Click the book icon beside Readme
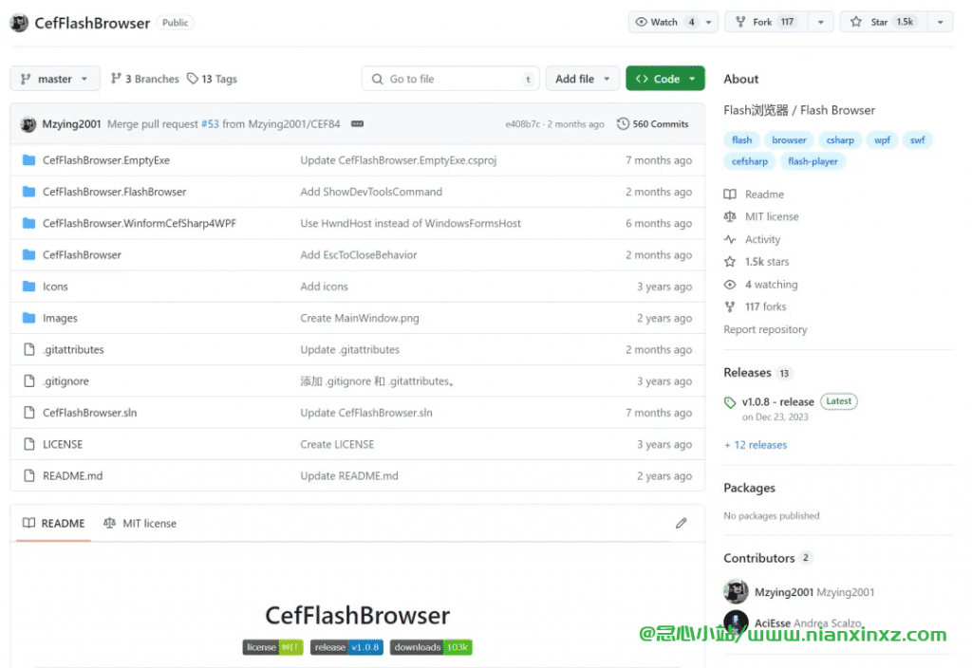Viewport: 972px width, 668px height. (x=730, y=195)
